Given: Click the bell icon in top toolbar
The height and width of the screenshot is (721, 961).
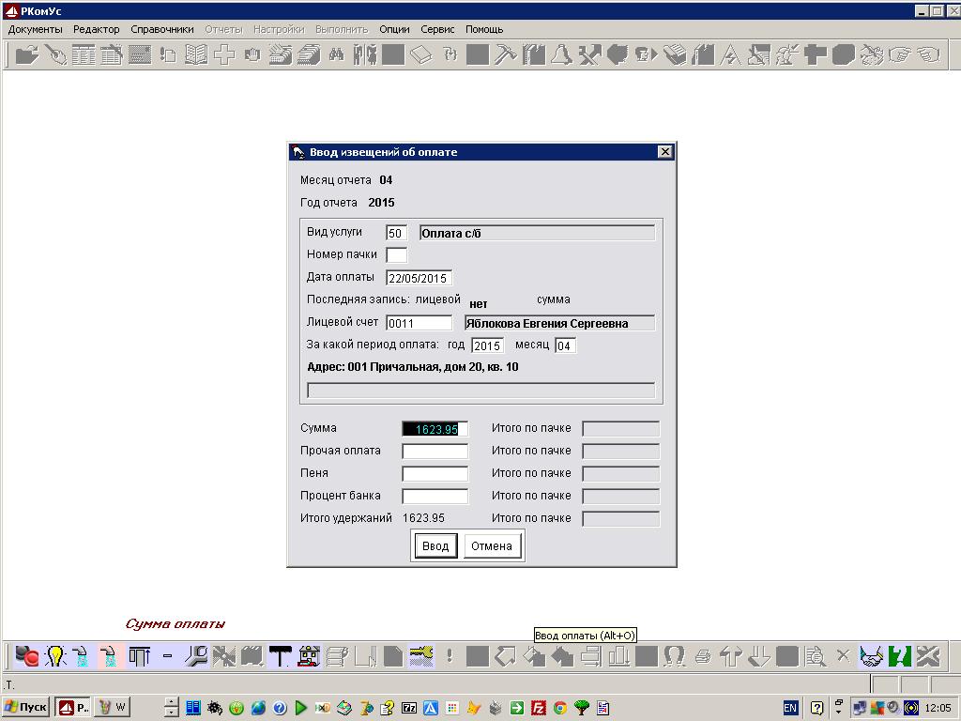Looking at the screenshot, I should [561, 54].
